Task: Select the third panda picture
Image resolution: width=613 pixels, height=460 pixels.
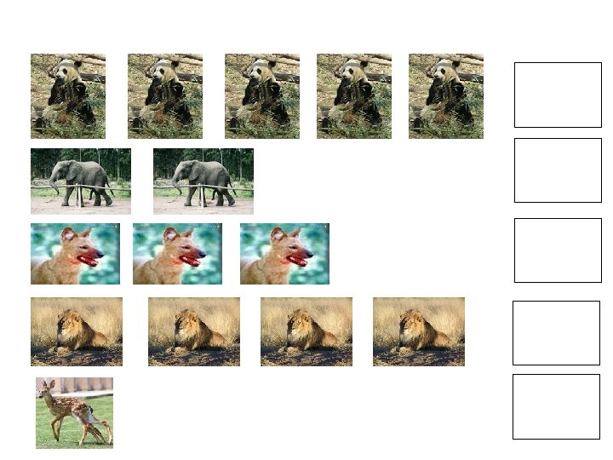Action: [262, 96]
